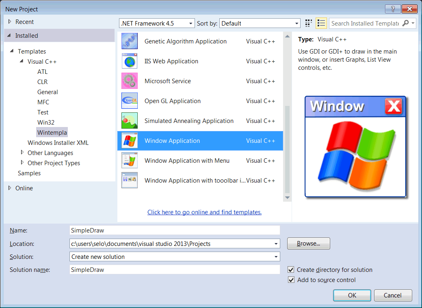The image size is (422, 308).
Task: Click the Window Application with Menu icon
Action: tap(130, 161)
